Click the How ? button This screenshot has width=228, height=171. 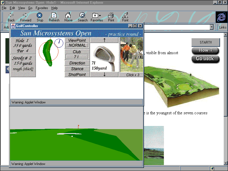click(x=205, y=50)
